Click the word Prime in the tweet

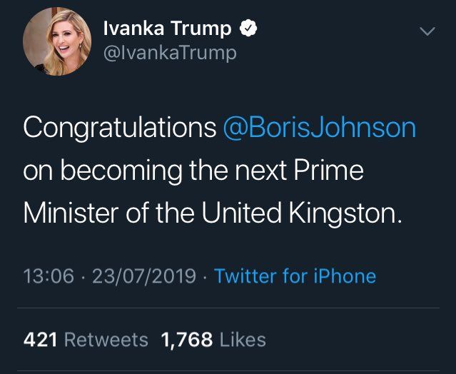click(329, 170)
